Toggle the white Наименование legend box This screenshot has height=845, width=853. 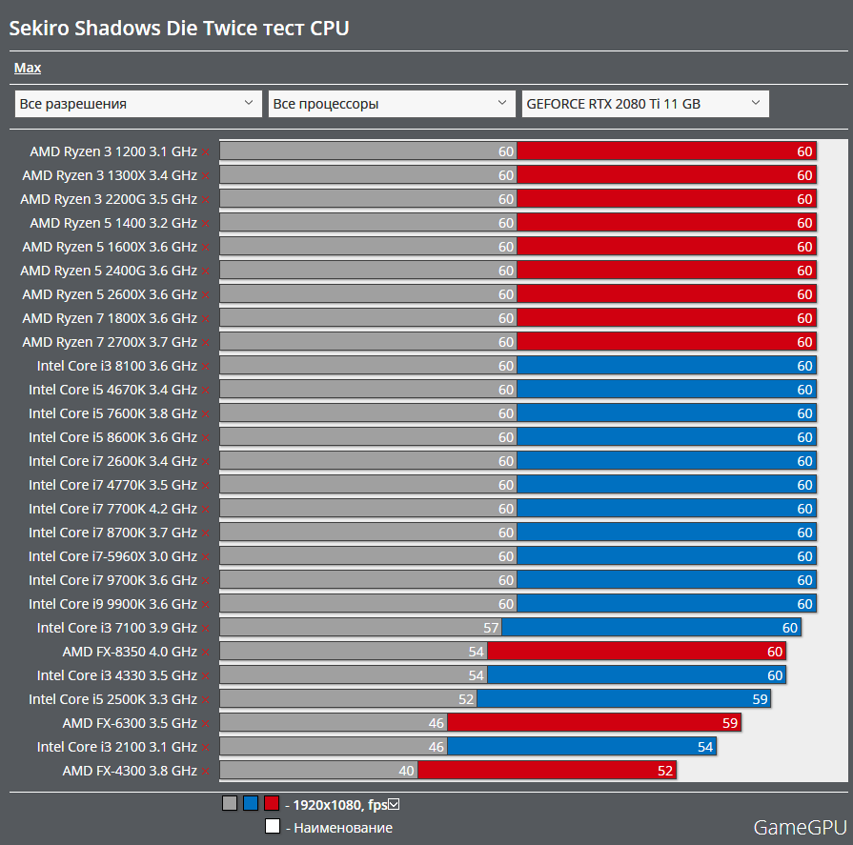coord(273,827)
